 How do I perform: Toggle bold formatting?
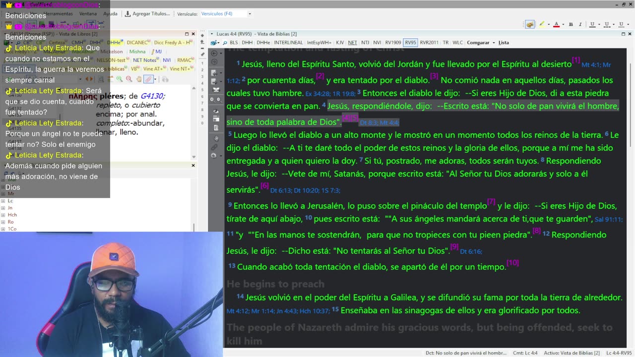[x=571, y=24]
